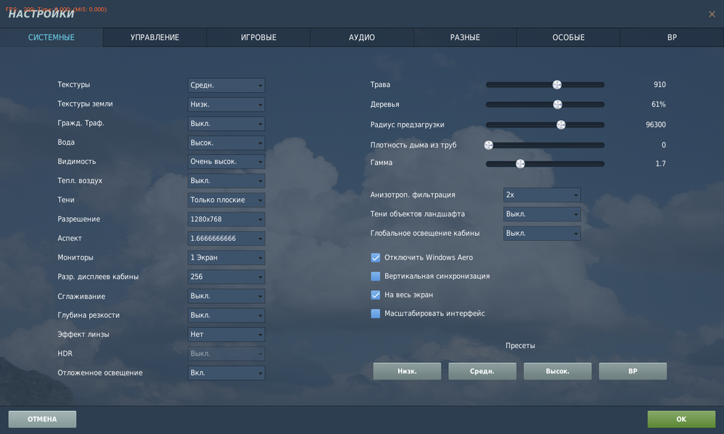Image resolution: width=724 pixels, height=434 pixels.
Task: Open the Гражд. Траф. dropdown
Action: pos(226,124)
